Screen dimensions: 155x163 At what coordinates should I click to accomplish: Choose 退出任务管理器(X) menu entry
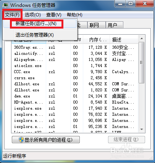(40, 35)
